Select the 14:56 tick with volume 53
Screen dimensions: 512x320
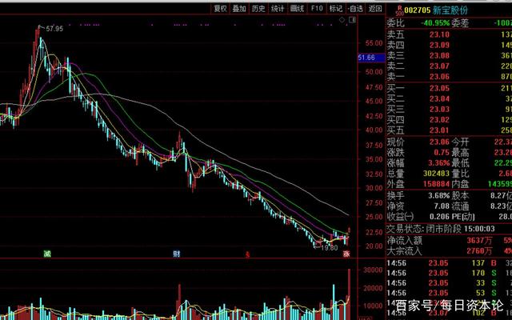450,293
